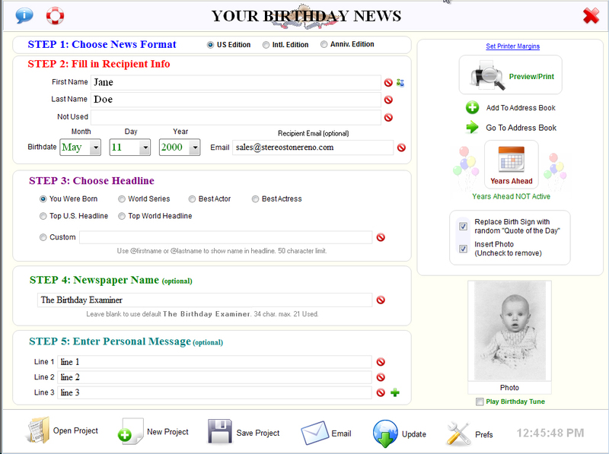The width and height of the screenshot is (609, 454).
Task: Clear message Line 1 with red icon
Action: coord(381,362)
